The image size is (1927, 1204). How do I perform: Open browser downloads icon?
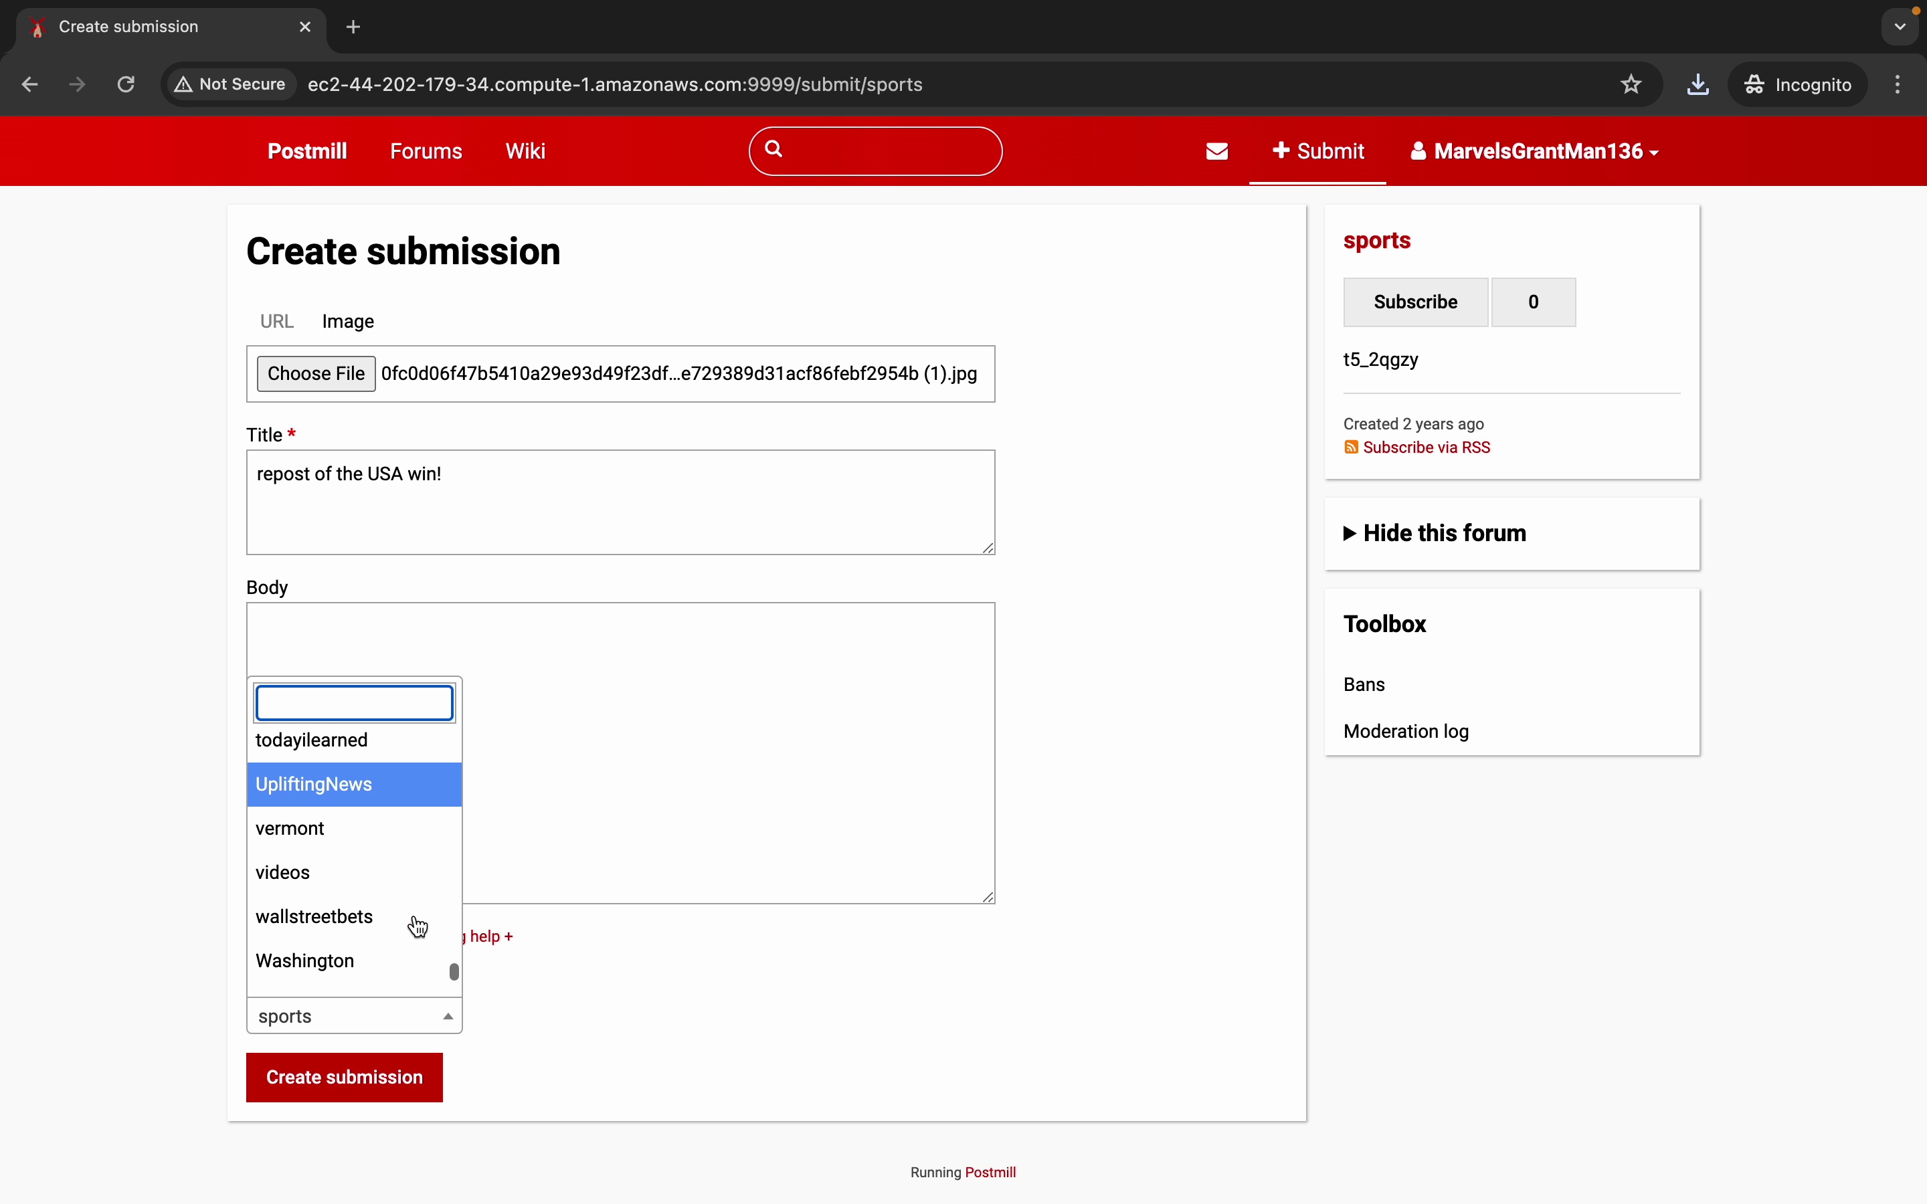[x=1697, y=84]
